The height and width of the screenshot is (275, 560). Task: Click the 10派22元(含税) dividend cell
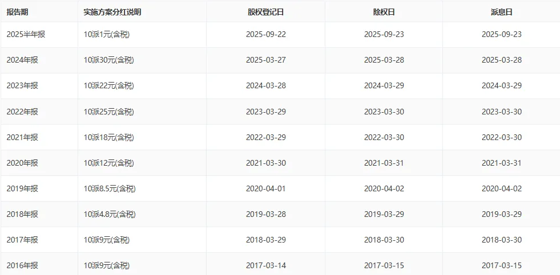pos(108,85)
